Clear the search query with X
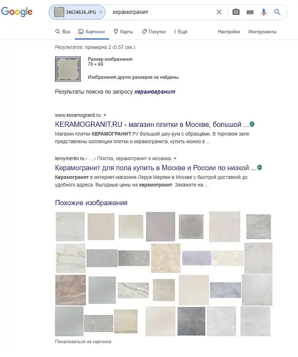 [219, 12]
